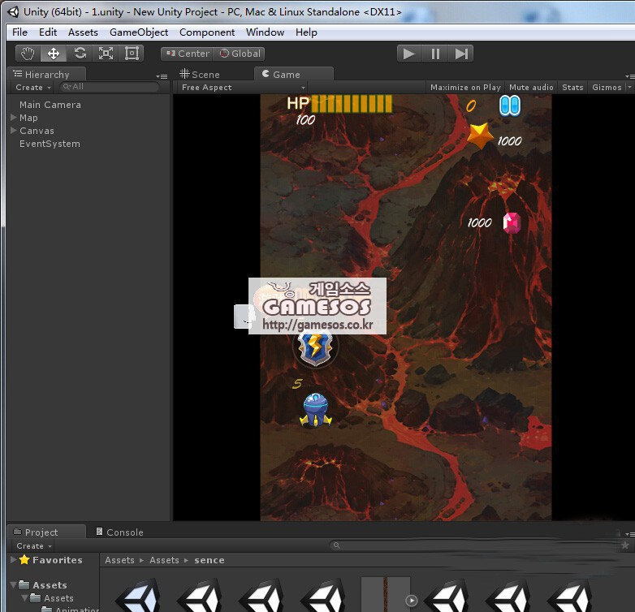The image size is (635, 612).
Task: Open Project Create dropdown
Action: [34, 545]
